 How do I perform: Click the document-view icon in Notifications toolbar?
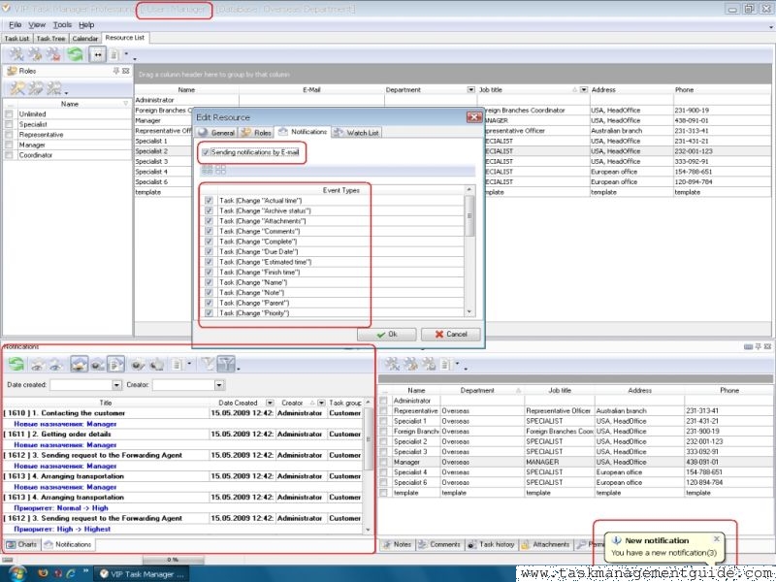[115, 365]
